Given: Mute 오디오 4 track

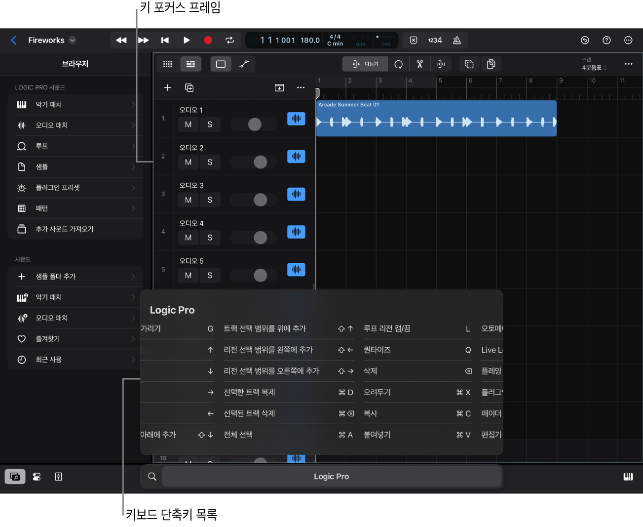Looking at the screenshot, I should pos(188,238).
